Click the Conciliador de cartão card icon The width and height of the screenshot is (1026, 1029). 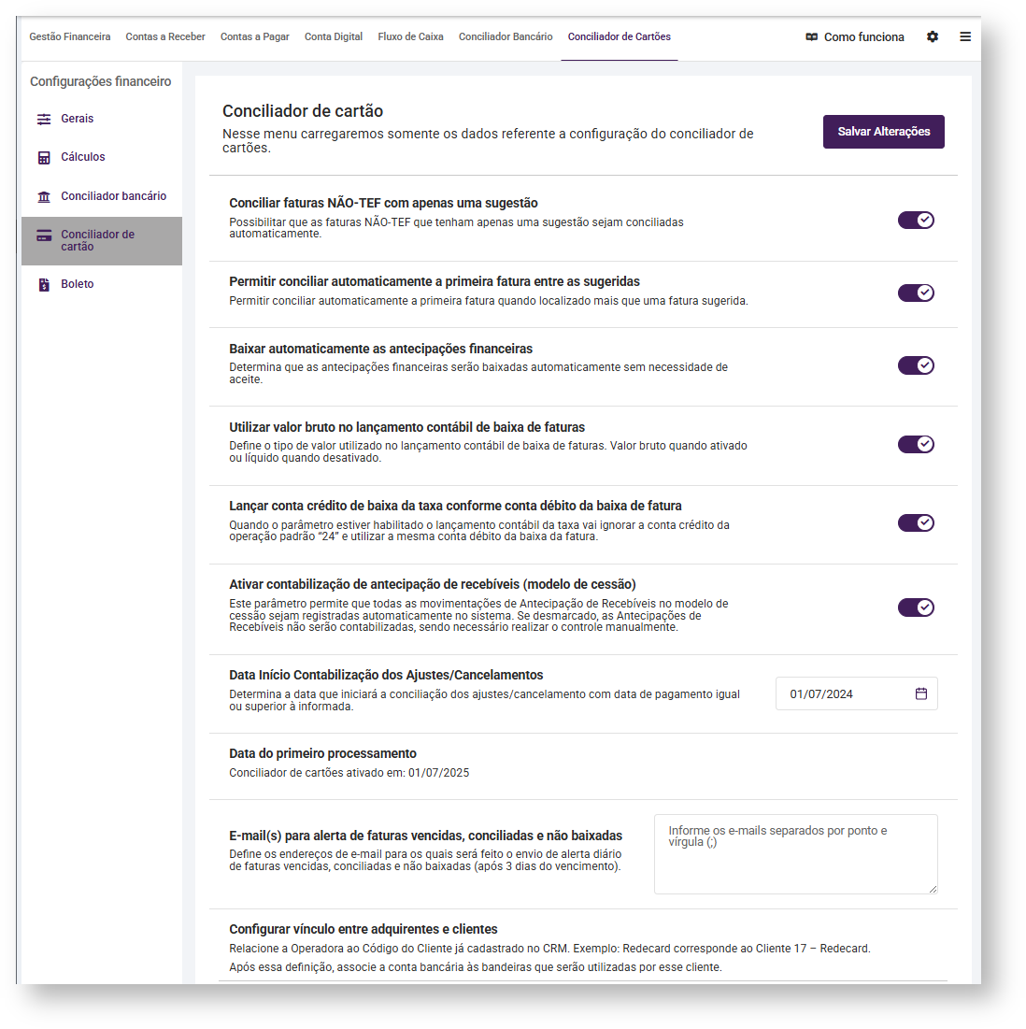[x=44, y=236]
